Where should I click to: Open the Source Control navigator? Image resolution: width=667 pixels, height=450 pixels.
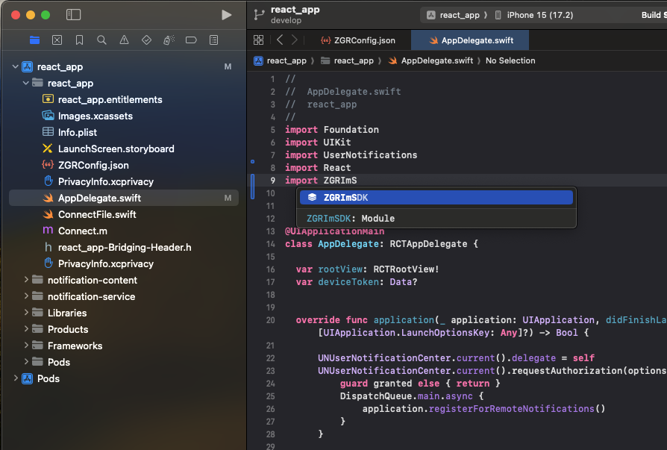57,40
